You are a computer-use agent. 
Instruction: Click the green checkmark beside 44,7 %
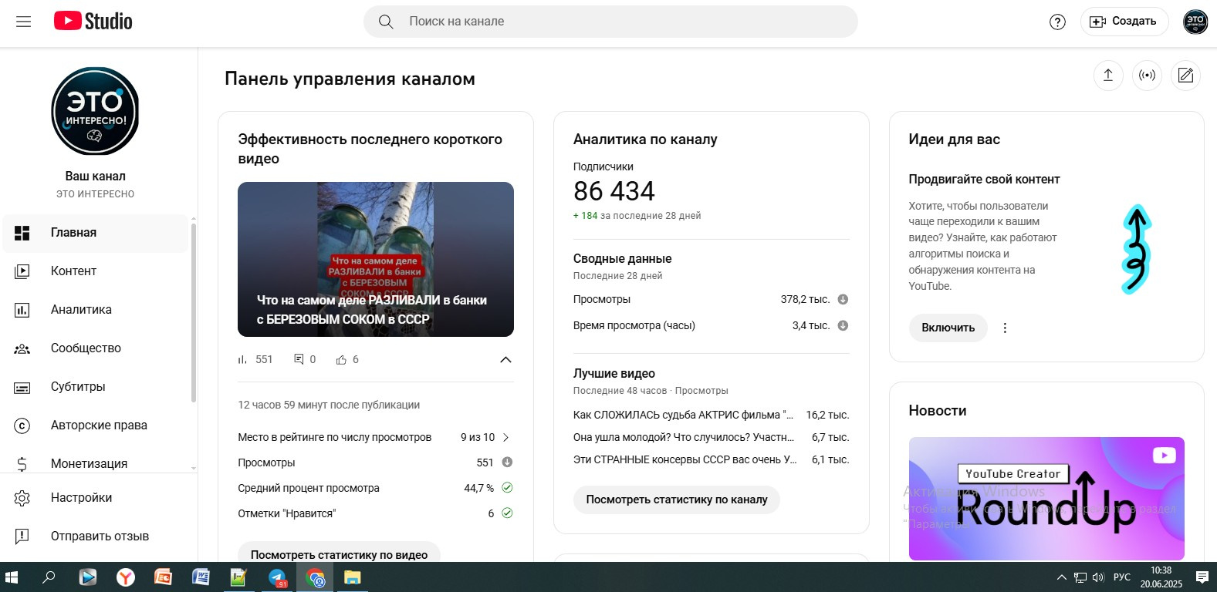pyautogui.click(x=507, y=488)
